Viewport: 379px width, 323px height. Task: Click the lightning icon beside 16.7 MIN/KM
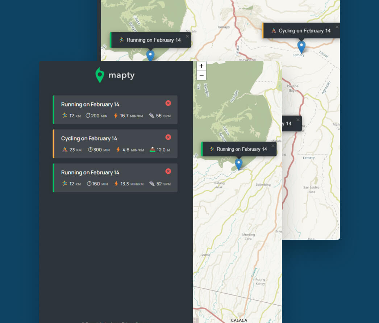116,116
